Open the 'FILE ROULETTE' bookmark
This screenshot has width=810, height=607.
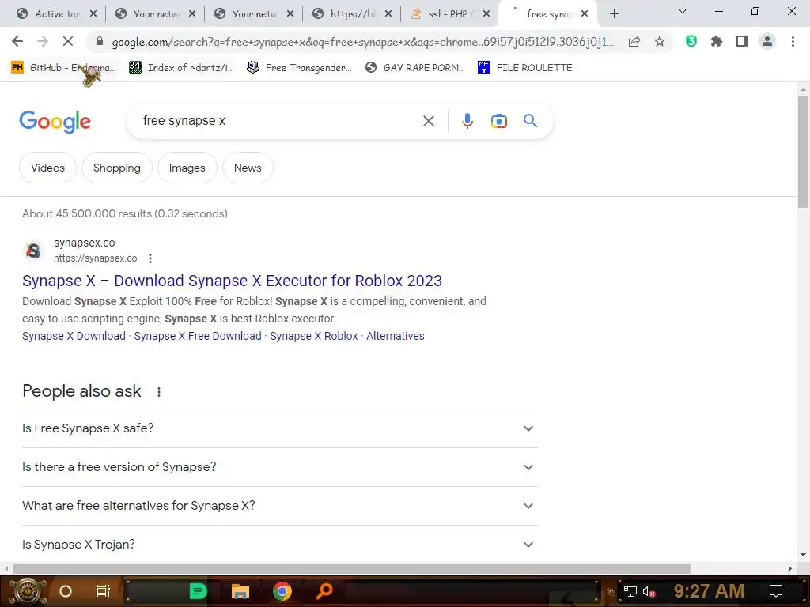pyautogui.click(x=525, y=68)
